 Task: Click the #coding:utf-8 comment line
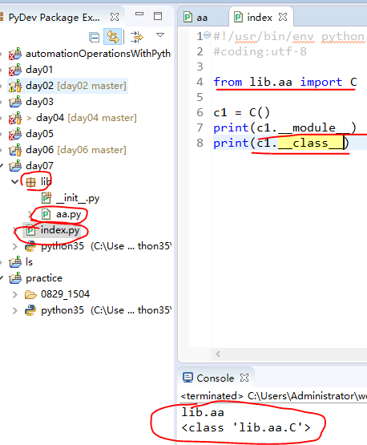click(x=260, y=51)
